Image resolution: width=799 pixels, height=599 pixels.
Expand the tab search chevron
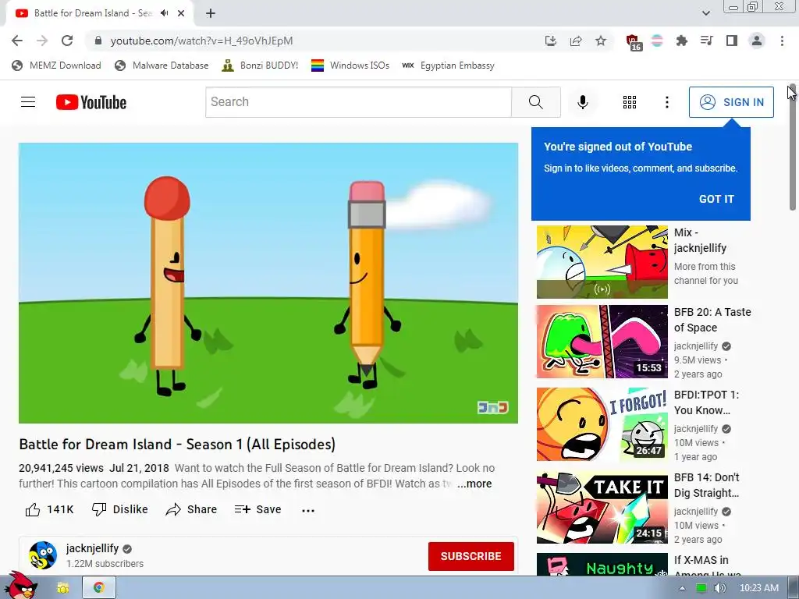coord(705,13)
